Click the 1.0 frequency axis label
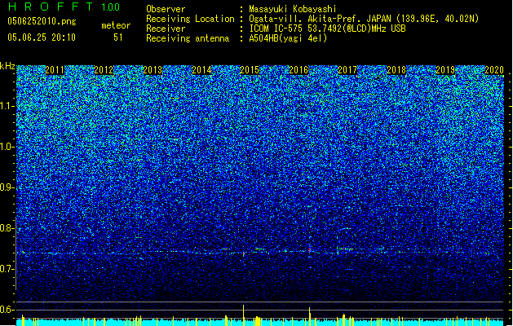The width and height of the screenshot is (513, 326). [7, 147]
